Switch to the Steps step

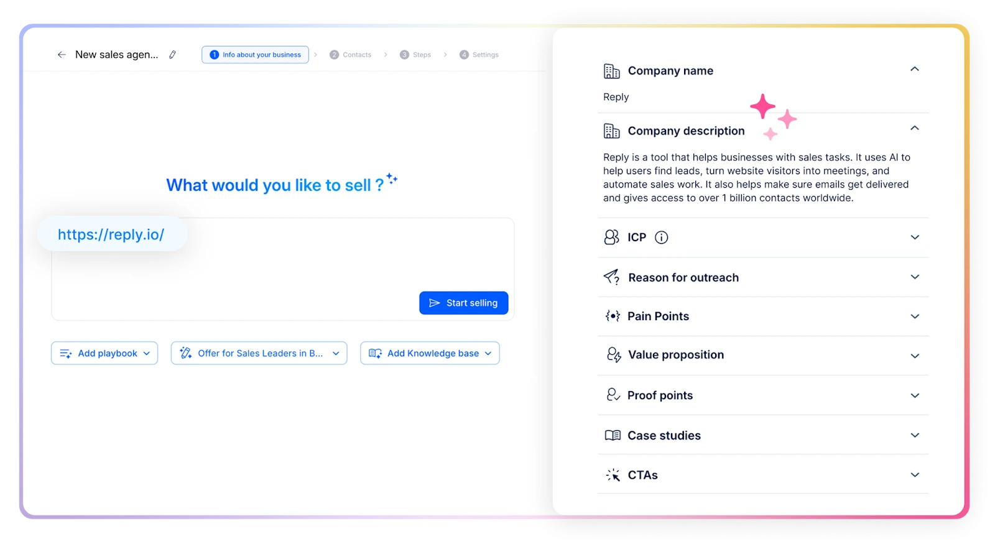[x=415, y=55]
